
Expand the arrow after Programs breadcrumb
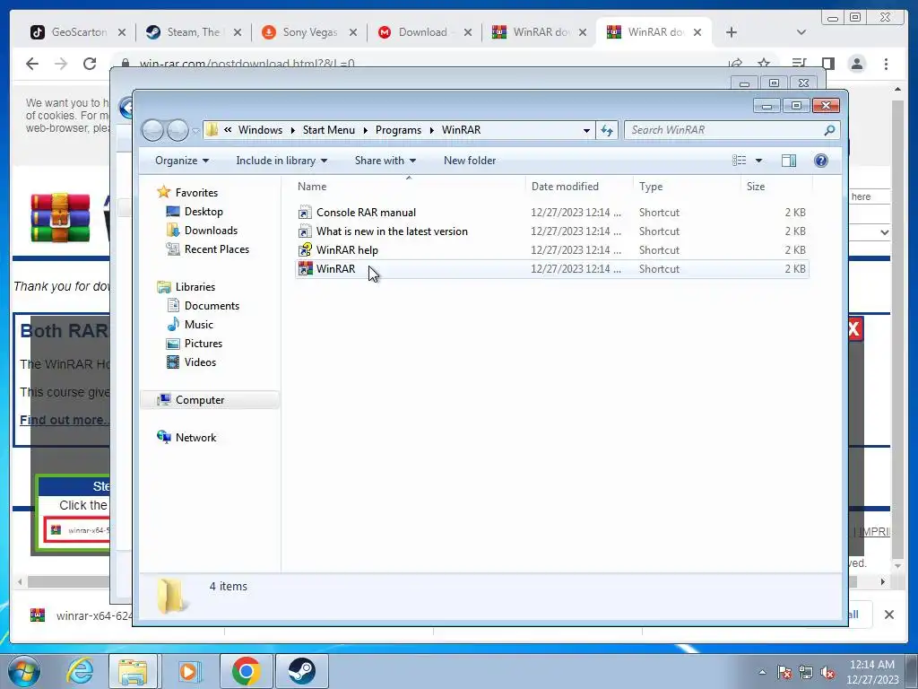point(431,130)
